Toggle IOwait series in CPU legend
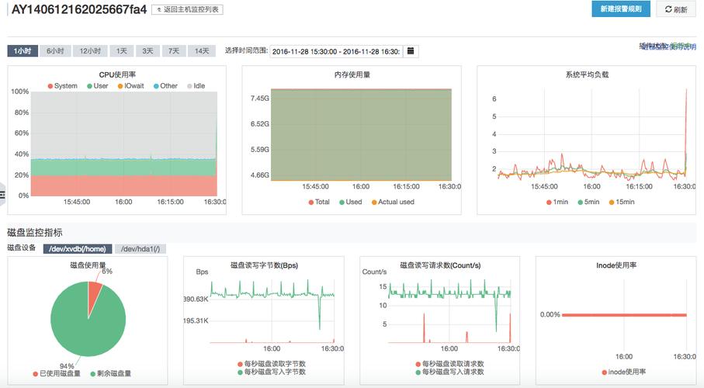The image size is (704, 388). (130, 86)
